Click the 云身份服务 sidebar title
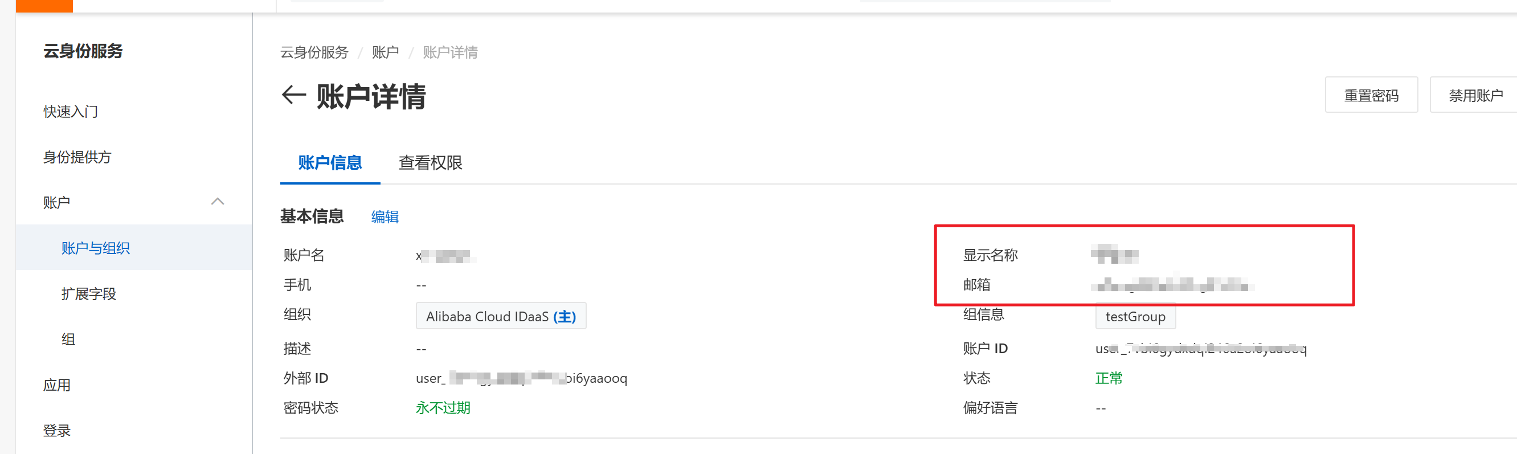The image size is (1517, 454). click(x=83, y=51)
